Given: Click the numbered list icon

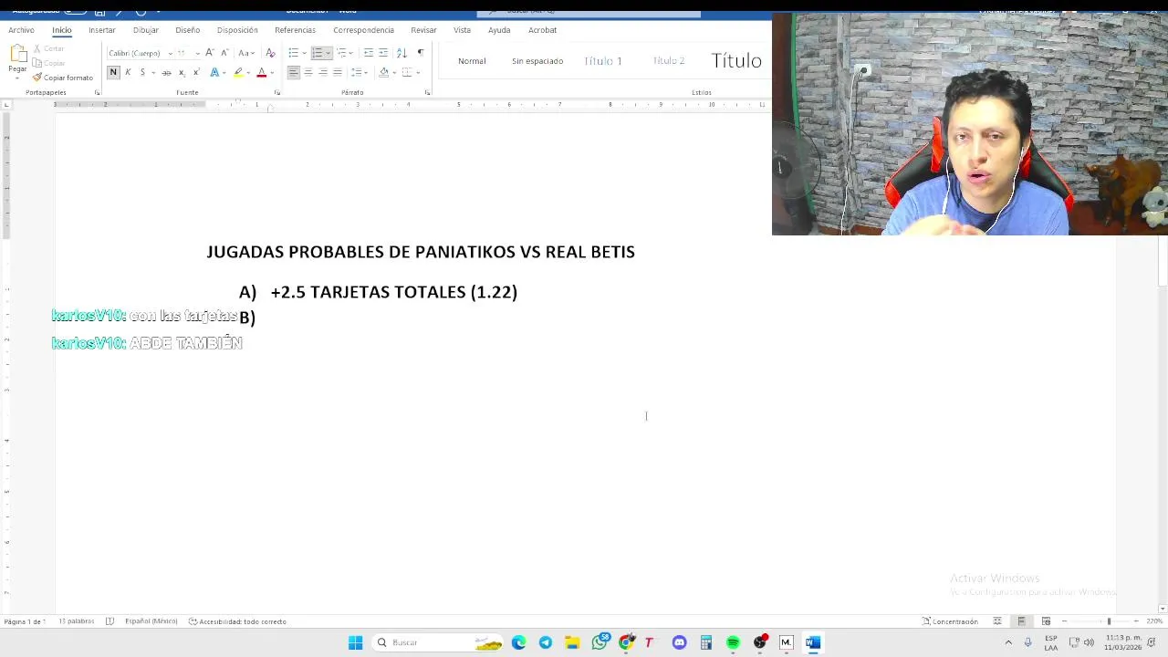Looking at the screenshot, I should coord(317,53).
